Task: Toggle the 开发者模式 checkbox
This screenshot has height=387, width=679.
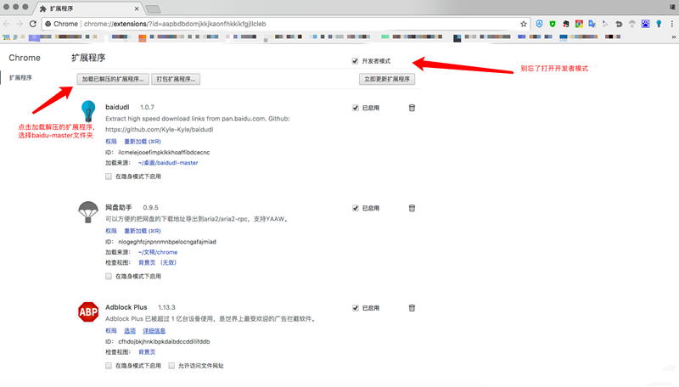Action: tap(355, 61)
